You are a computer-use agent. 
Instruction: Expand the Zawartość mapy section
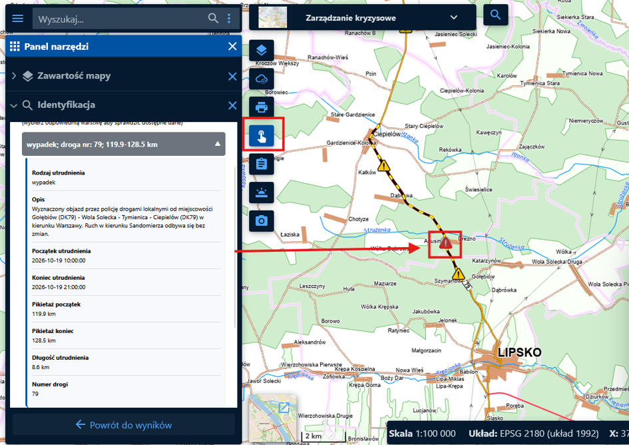14,76
